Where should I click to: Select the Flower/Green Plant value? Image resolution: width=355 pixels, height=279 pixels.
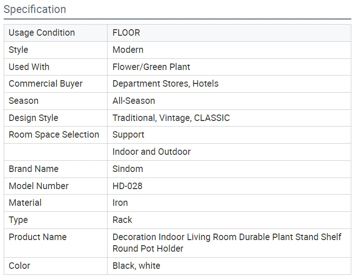click(151, 67)
